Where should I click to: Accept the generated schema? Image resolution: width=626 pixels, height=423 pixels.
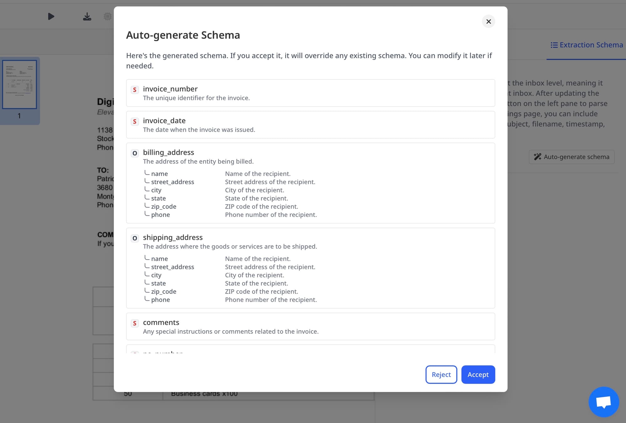(478, 375)
